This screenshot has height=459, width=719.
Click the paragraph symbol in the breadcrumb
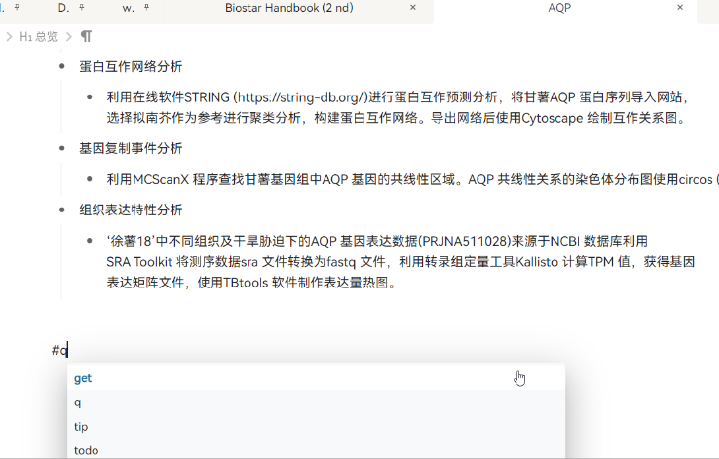click(x=86, y=37)
